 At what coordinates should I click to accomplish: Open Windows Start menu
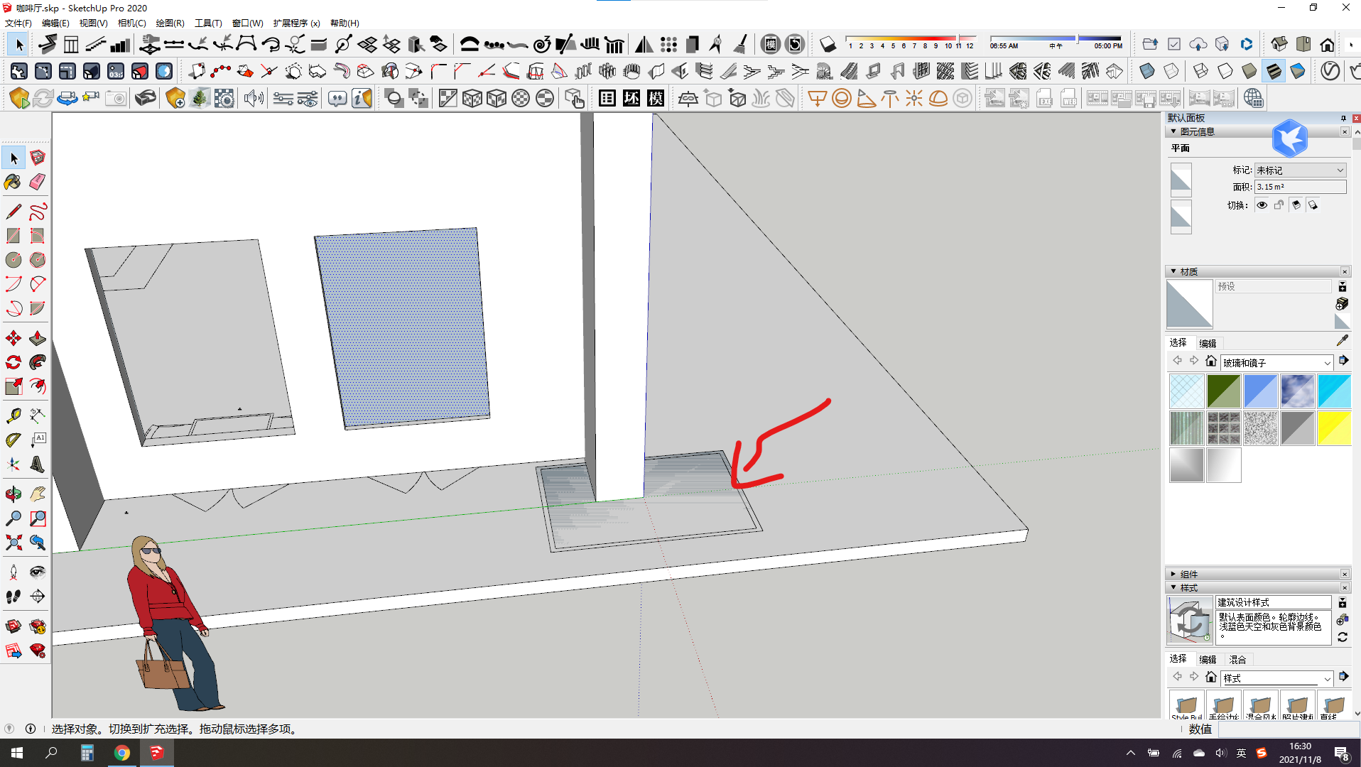17,753
